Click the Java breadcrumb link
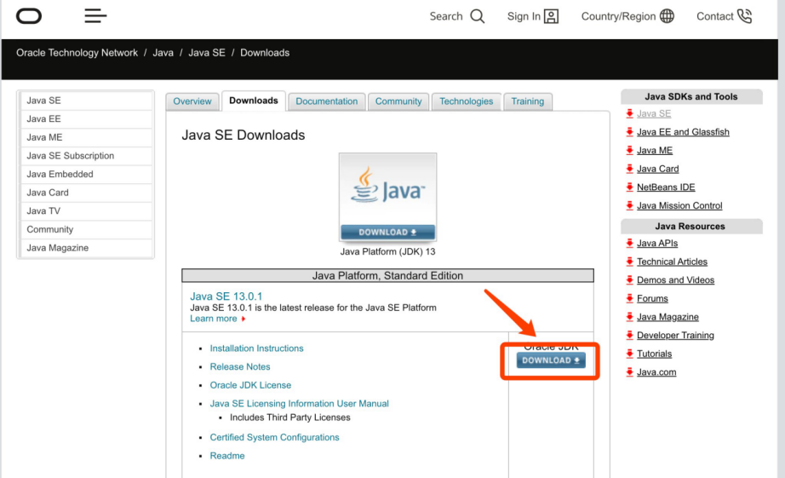Screen dimensions: 785x478 163,53
